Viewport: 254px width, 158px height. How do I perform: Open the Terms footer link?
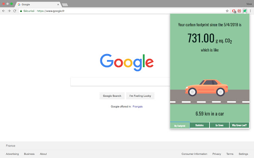tap(230, 154)
